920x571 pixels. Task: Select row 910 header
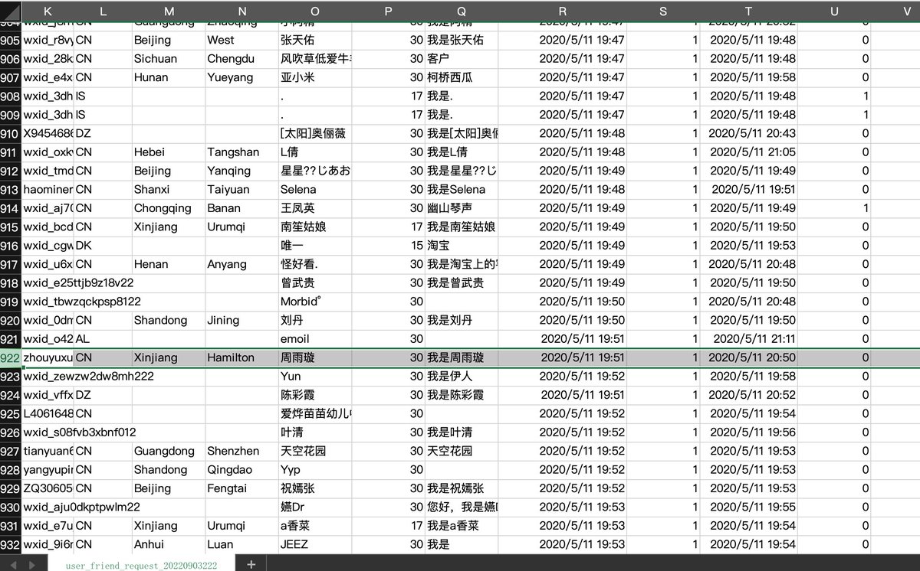(11, 133)
